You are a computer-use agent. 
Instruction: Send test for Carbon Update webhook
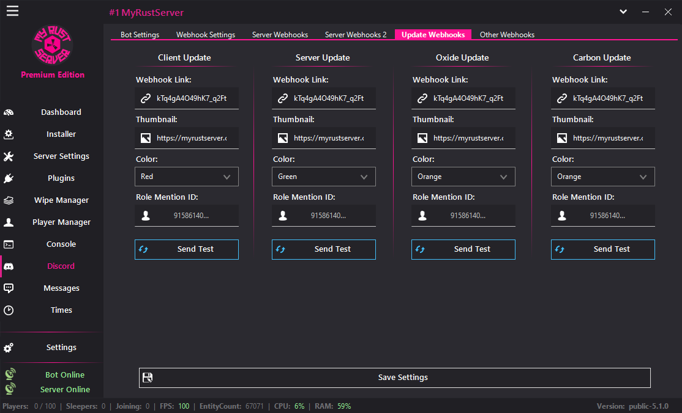point(603,249)
